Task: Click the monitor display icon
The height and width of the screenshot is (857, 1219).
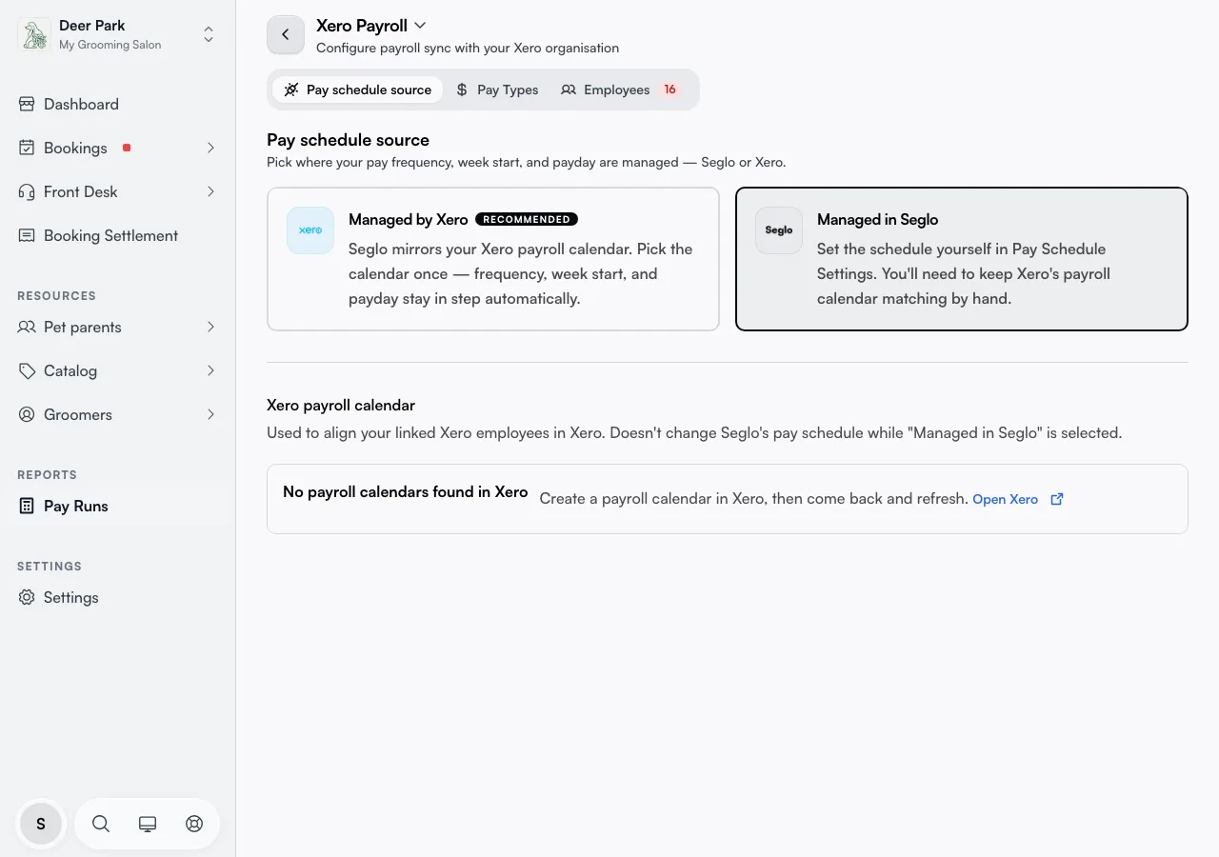Action: point(148,824)
